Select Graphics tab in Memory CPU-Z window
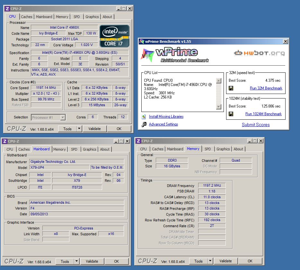300x270 pixels. [x=223, y=149]
